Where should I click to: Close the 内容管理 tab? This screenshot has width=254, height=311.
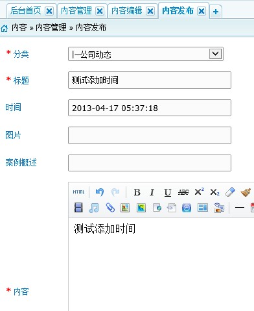100,11
